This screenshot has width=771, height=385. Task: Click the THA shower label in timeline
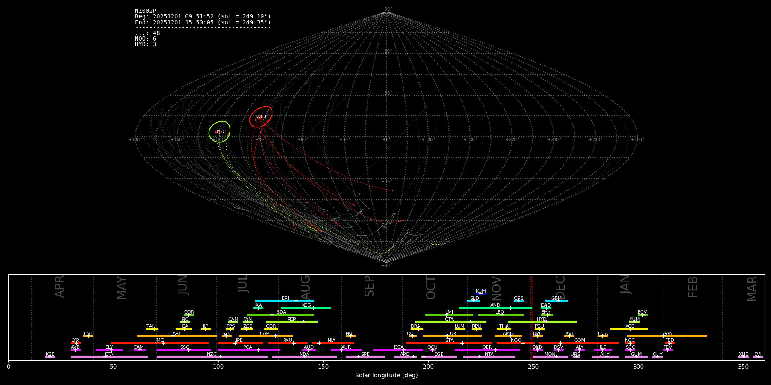point(504,326)
